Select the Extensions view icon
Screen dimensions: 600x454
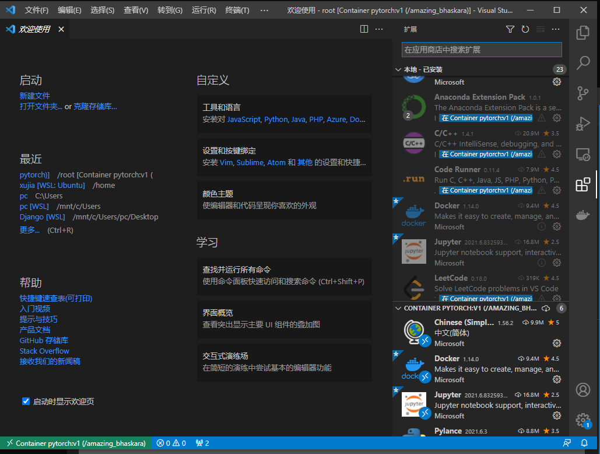tap(583, 185)
